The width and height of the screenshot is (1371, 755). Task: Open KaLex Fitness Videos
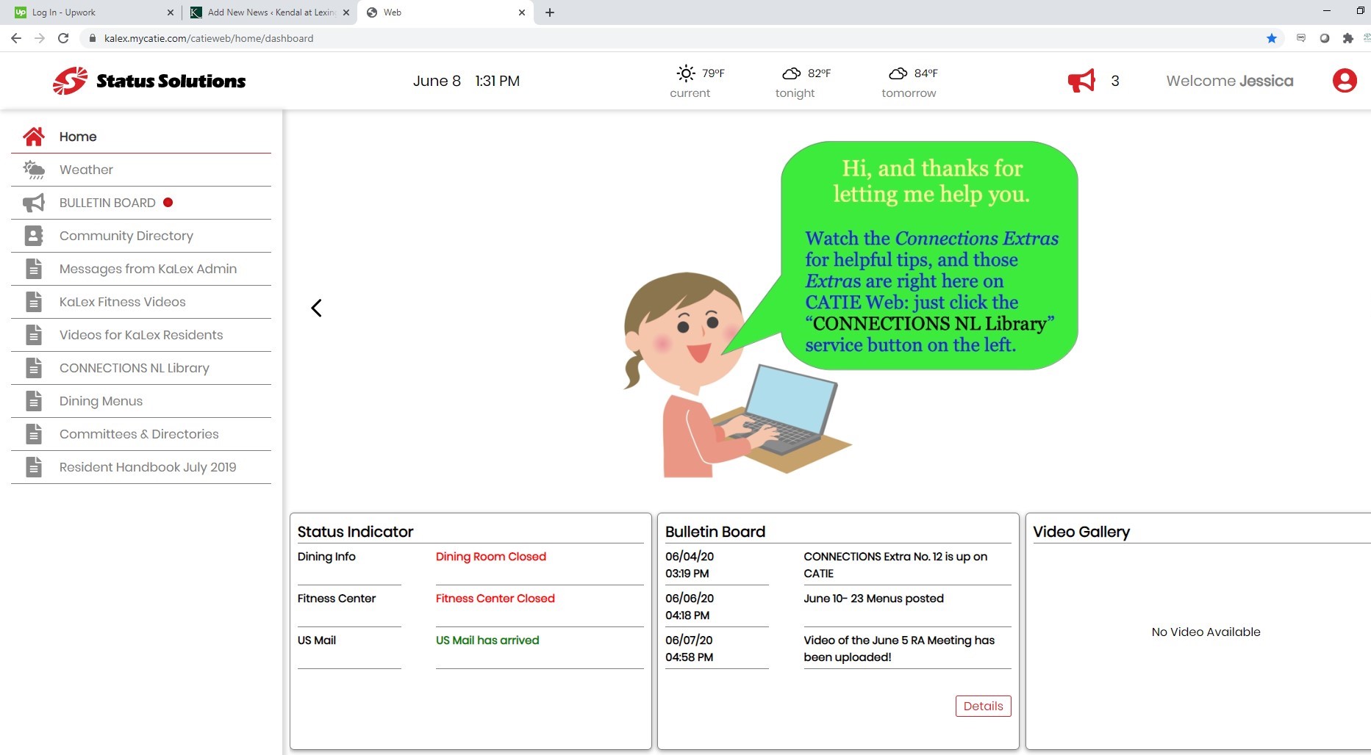coord(141,302)
